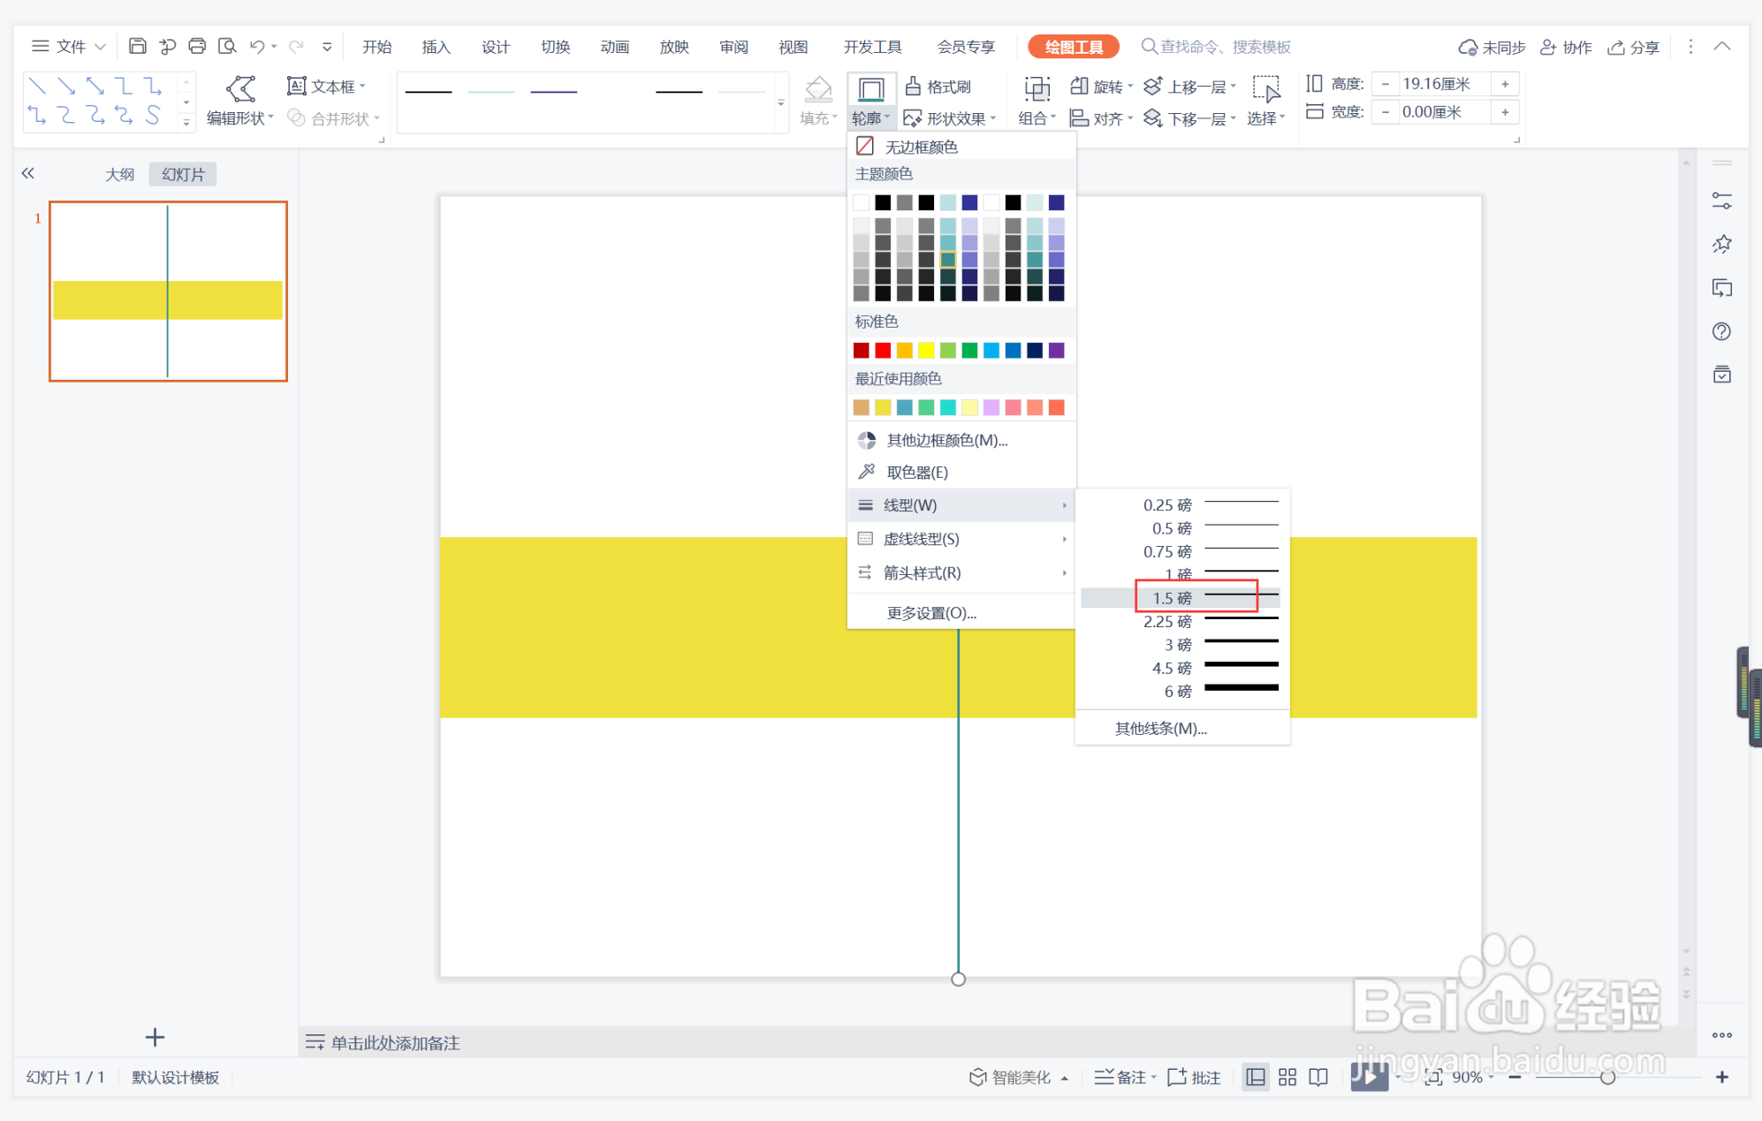
Task: Click the Print icon in quick toolbar
Action: (197, 46)
